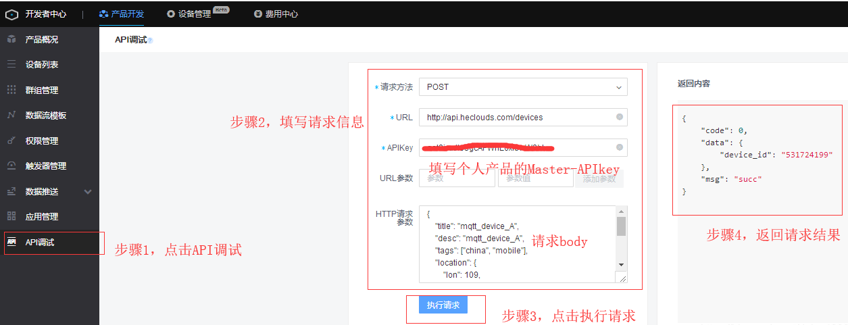
Task: Click the 设备管理 tab icon
Action: pyautogui.click(x=170, y=14)
